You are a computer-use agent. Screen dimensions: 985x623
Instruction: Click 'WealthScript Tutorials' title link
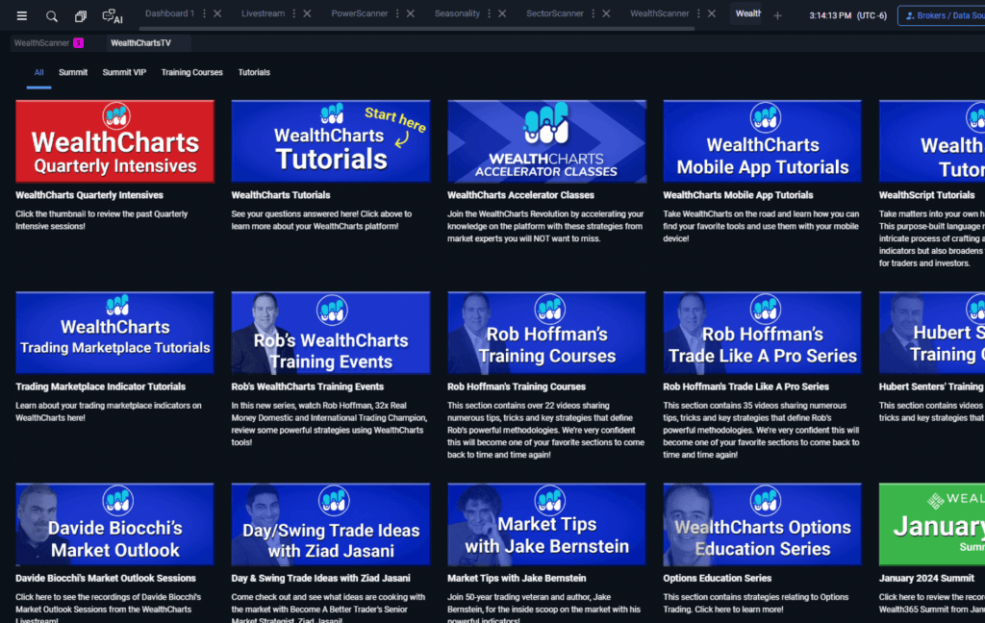click(926, 195)
